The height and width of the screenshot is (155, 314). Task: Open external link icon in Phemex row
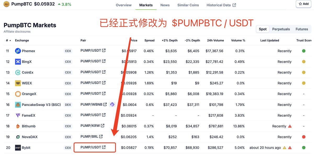(x=104, y=50)
